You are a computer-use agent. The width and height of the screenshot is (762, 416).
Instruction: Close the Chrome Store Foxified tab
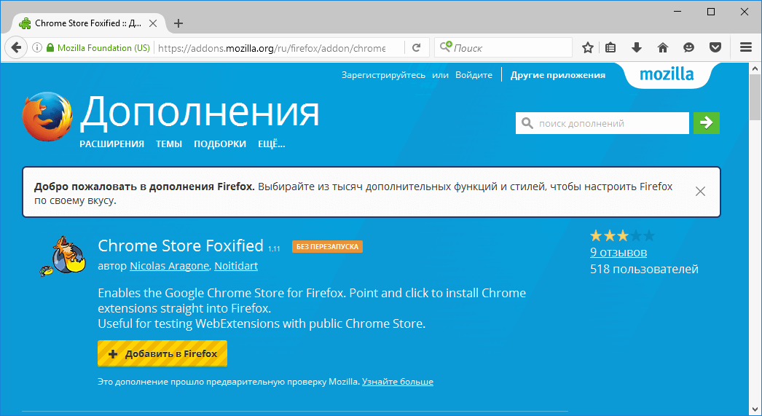153,23
